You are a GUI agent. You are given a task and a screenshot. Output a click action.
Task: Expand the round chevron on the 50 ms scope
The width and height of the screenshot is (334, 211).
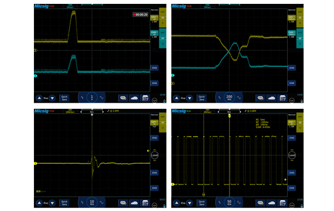click(292, 205)
